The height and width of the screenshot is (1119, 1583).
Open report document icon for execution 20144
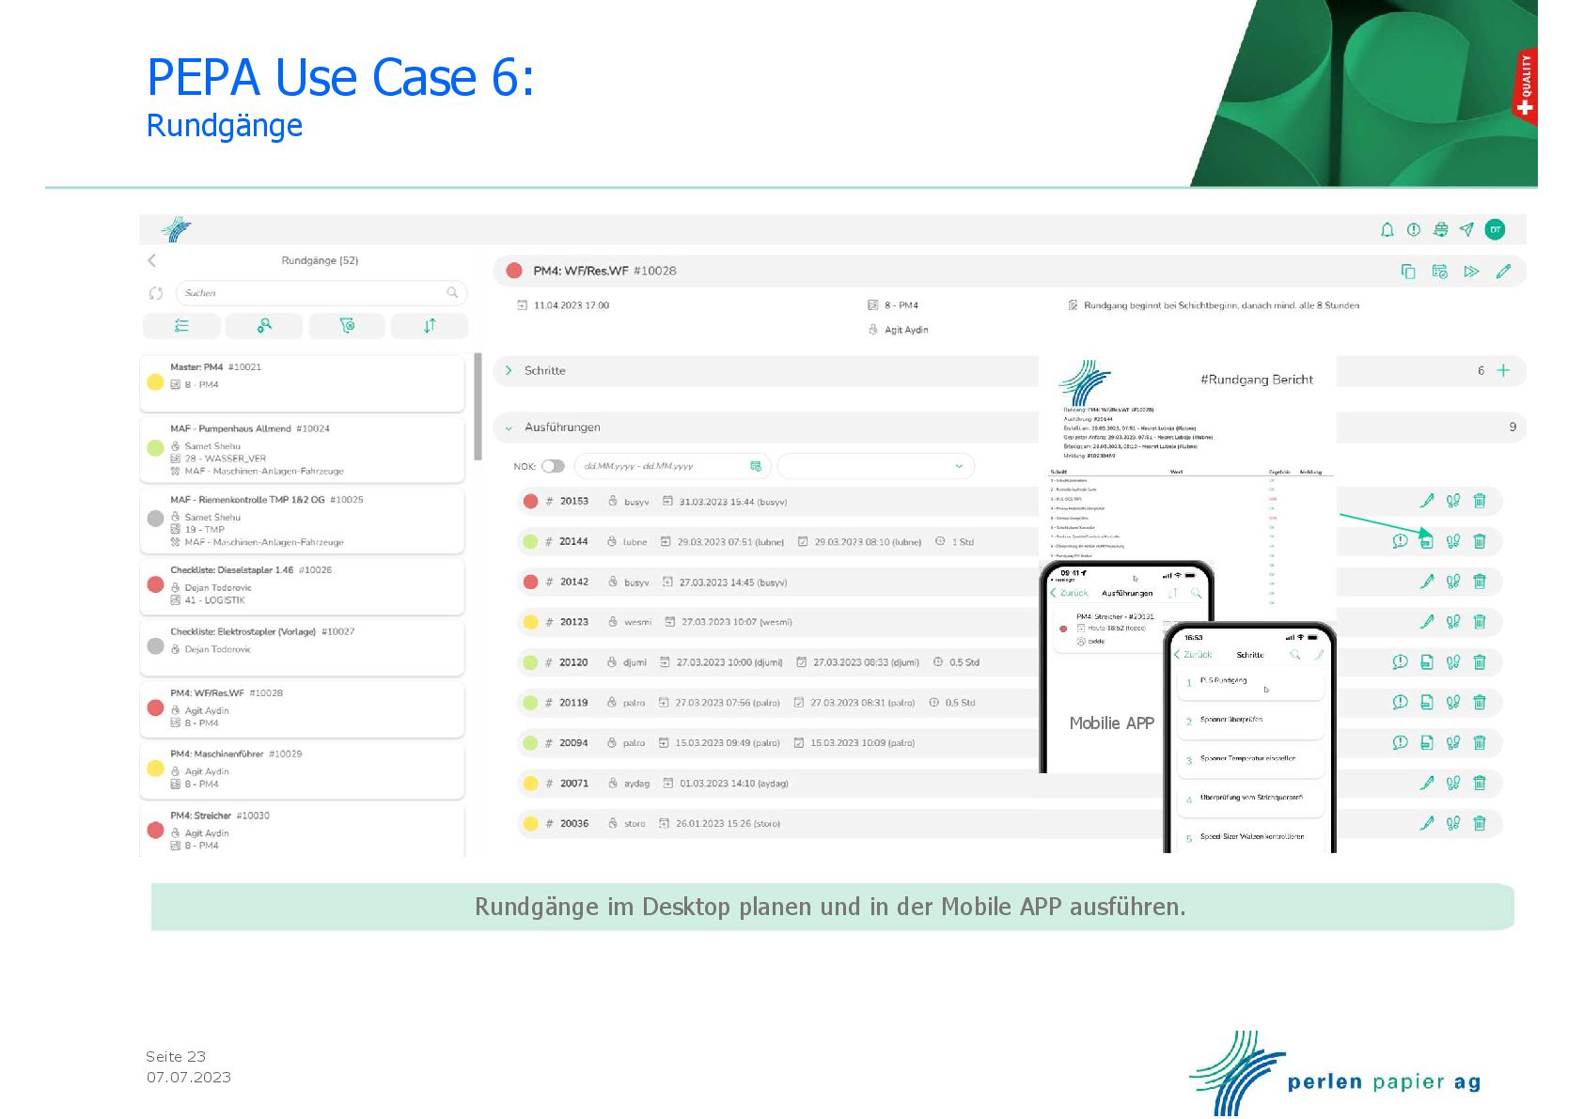tap(1427, 541)
